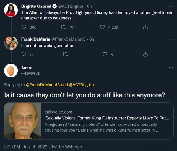Click the Twitter Web App source label
The width and height of the screenshot is (177, 151).
[67, 147]
